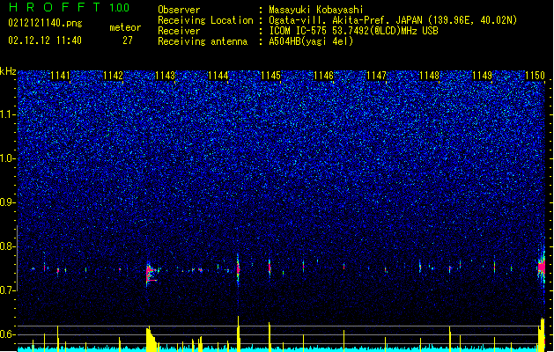Viewport: 554px width, 352px height.
Task: Click the 0.9 frequency axis label
Action: (8, 202)
